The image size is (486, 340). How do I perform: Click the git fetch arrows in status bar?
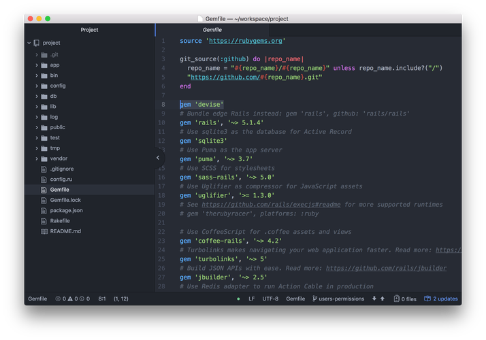point(378,299)
